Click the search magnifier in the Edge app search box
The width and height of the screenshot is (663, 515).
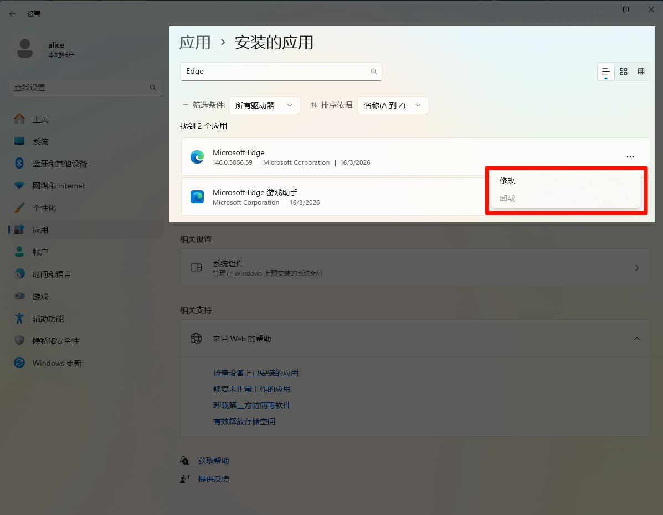(374, 72)
